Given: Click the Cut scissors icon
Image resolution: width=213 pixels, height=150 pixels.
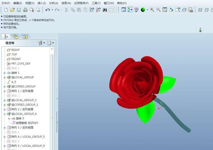Looking at the screenshot, I should tap(66, 10).
